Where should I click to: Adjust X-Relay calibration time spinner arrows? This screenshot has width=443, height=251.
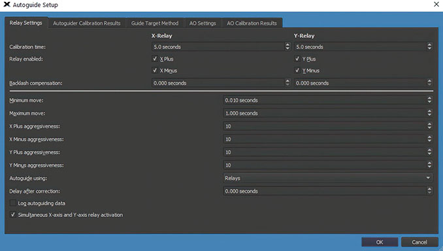click(x=287, y=46)
